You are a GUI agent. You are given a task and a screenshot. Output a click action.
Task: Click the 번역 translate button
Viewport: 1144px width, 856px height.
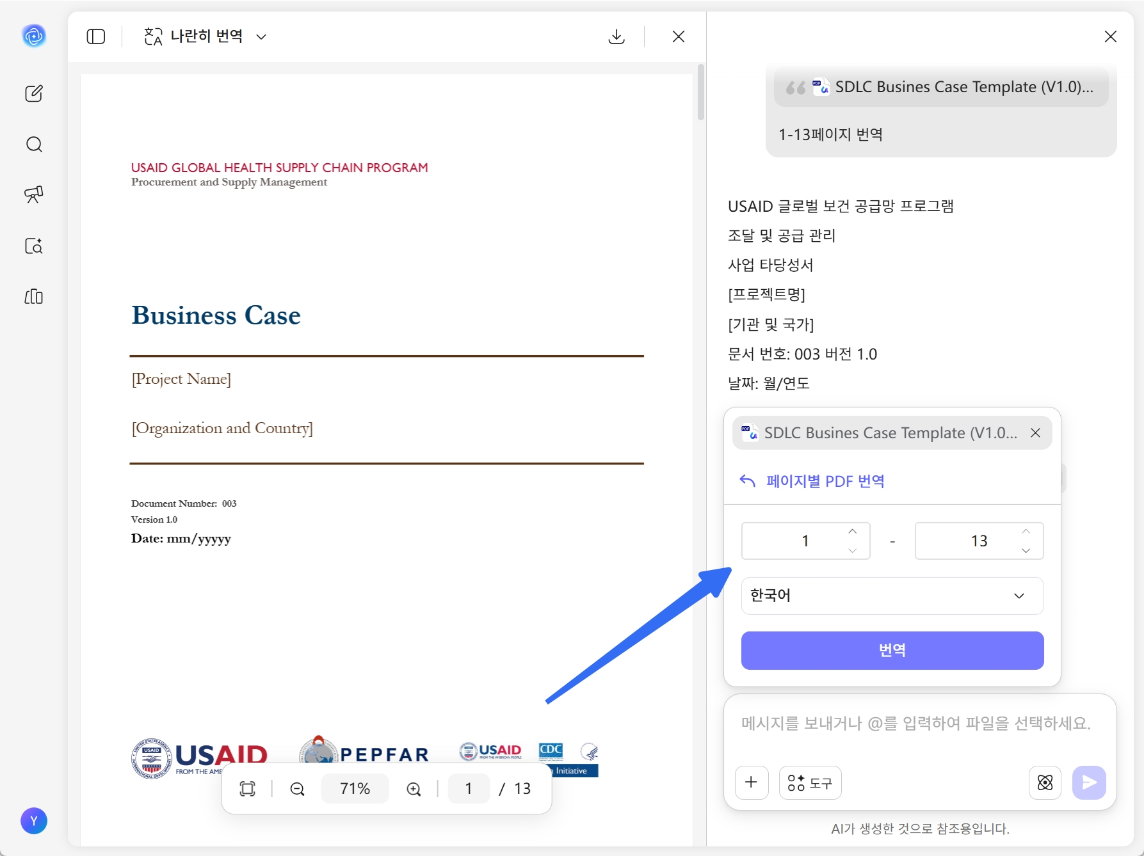(892, 650)
